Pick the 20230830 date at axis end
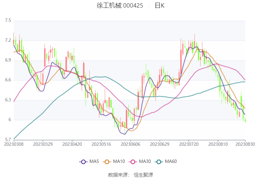 pyautogui.click(x=245, y=144)
